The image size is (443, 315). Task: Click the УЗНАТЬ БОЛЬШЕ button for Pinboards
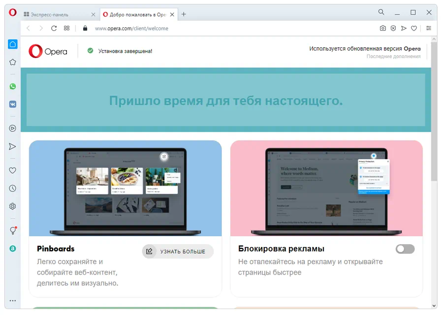[177, 251]
